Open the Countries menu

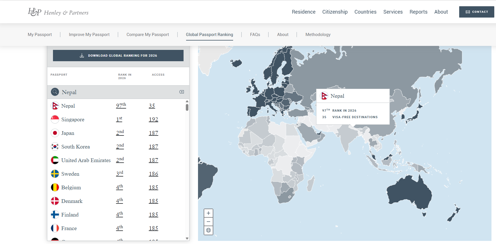(365, 12)
